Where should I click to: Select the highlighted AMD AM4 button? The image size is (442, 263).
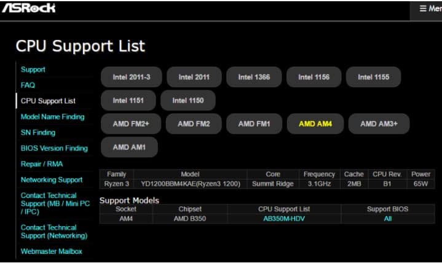click(x=315, y=124)
